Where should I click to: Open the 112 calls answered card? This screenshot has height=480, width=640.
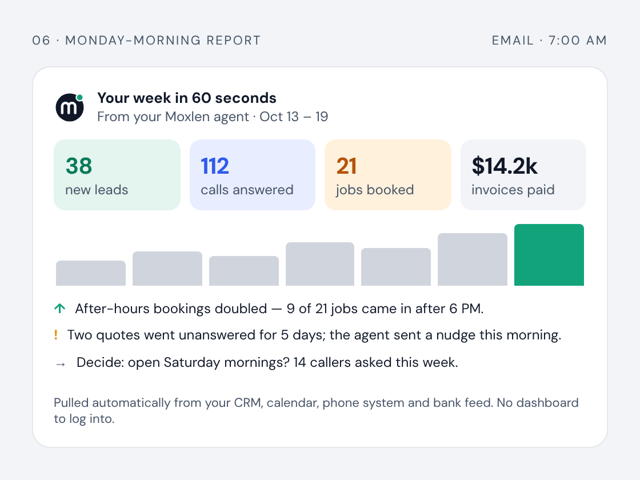(x=252, y=175)
